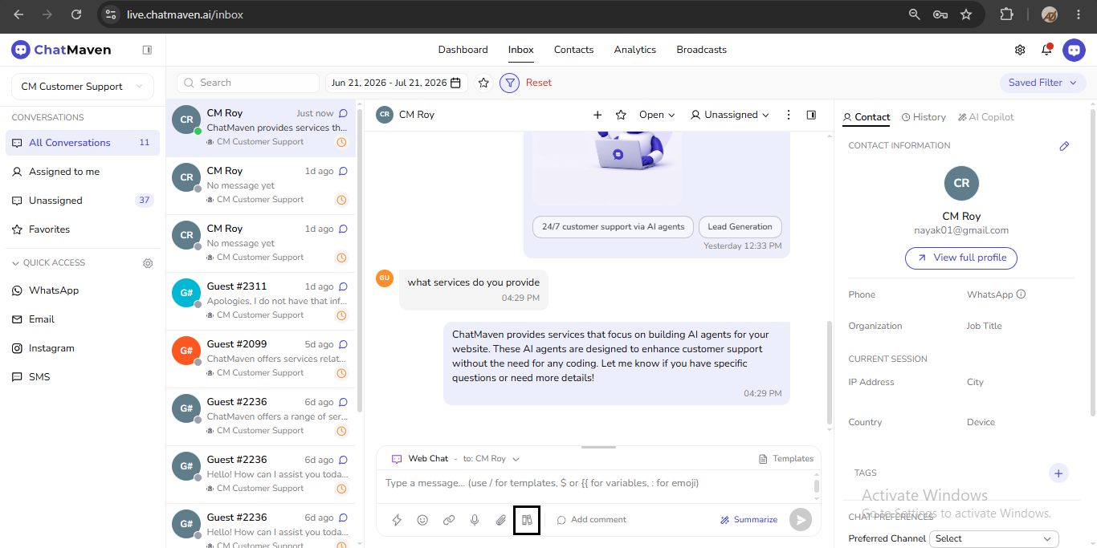Viewport: 1097px width, 548px height.
Task: Go to the Dashboard tab
Action: point(463,50)
